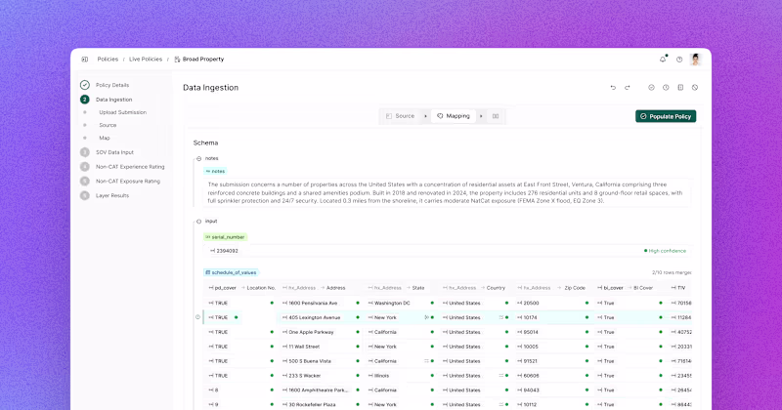Open Source sub-step in sidebar
782x410 pixels.
click(x=108, y=126)
